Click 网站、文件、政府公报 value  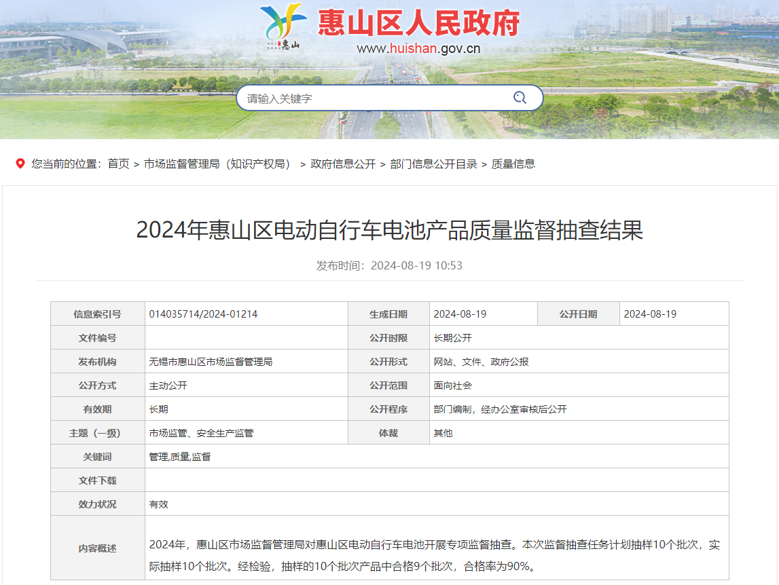481,362
